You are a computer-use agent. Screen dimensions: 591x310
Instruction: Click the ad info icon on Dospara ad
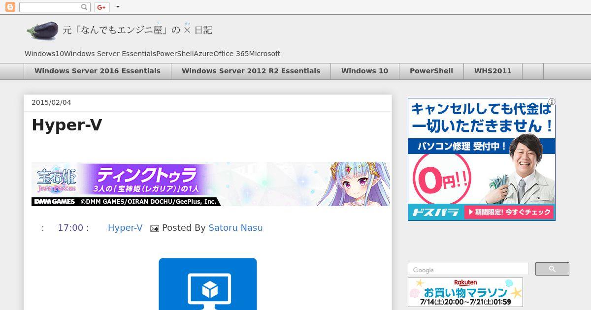(x=552, y=102)
